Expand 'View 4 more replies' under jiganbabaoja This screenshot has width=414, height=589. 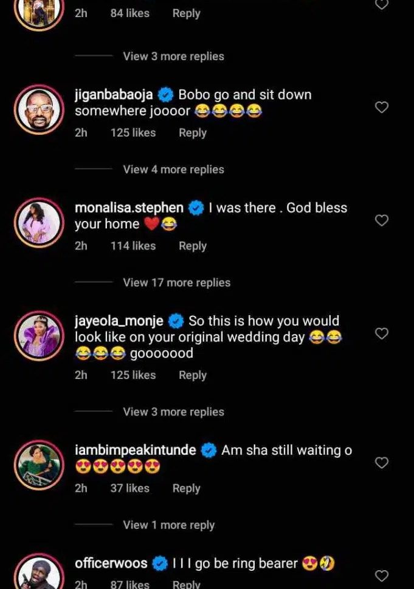(x=173, y=169)
